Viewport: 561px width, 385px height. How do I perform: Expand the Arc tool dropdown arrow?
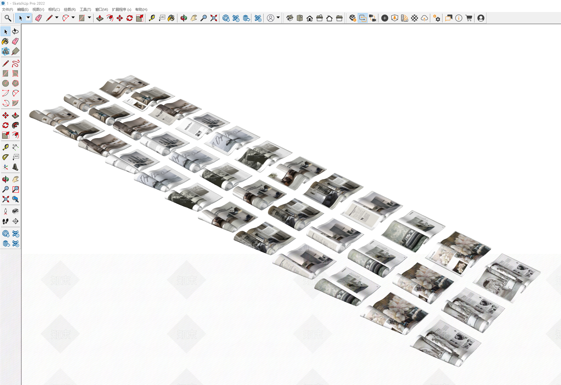pyautogui.click(x=73, y=18)
